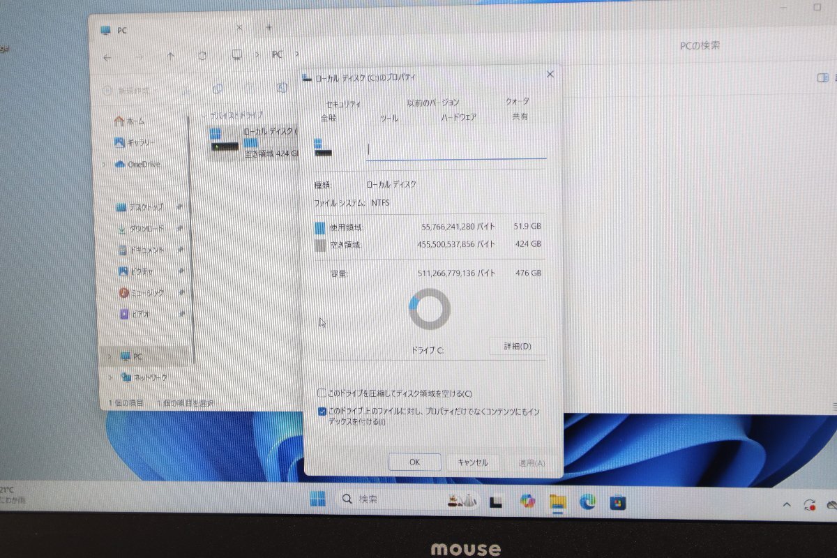
Task: Click the Back arrow in File Explorer
Action: point(107,56)
